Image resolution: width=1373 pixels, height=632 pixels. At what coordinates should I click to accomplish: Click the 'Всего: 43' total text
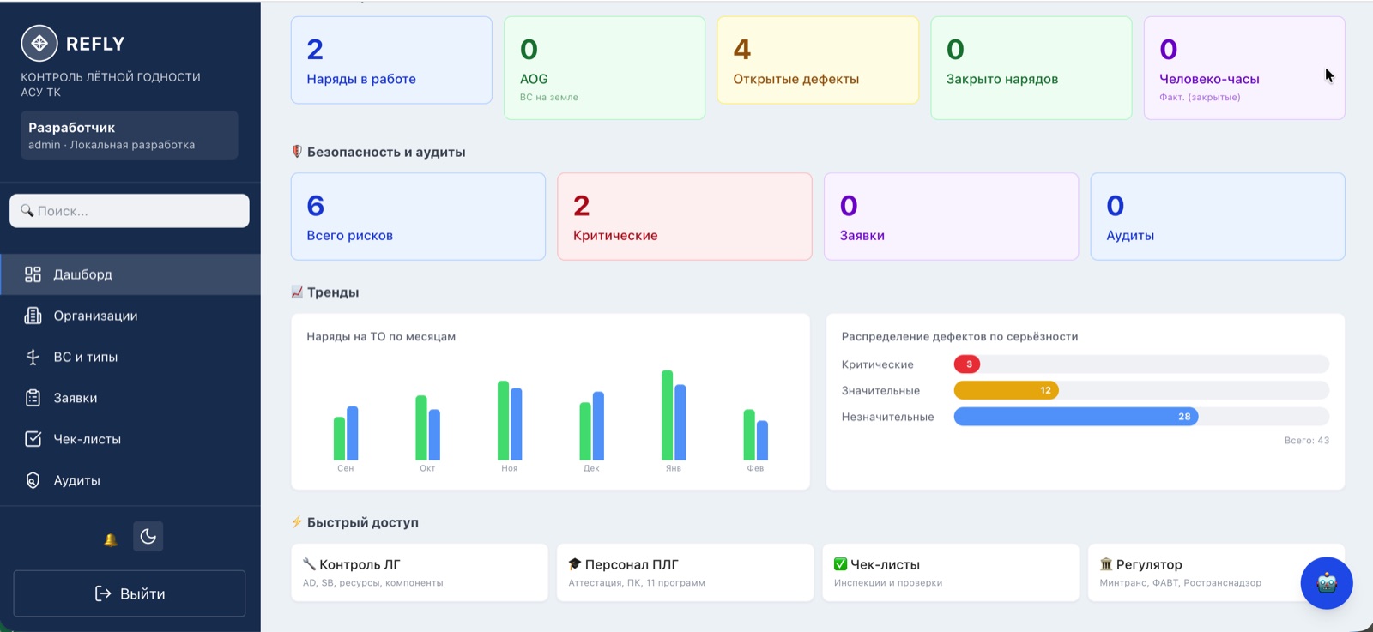[x=1306, y=441]
